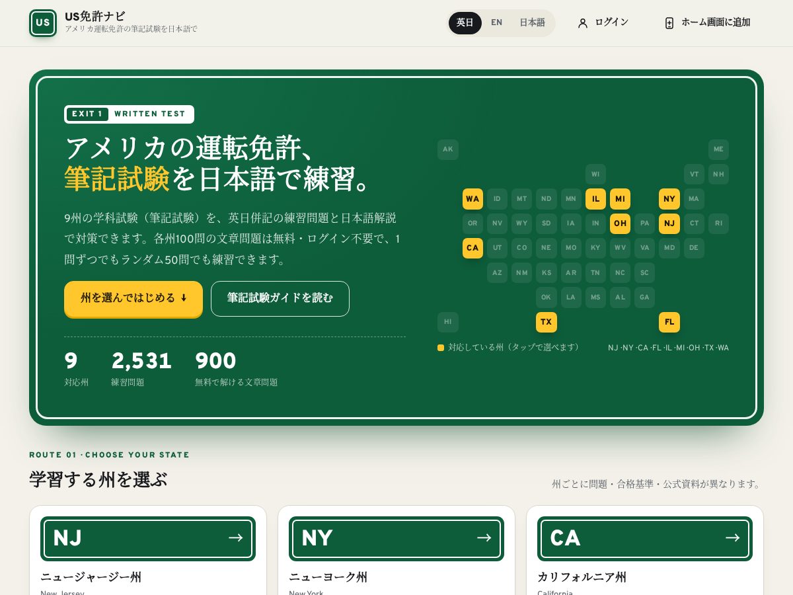Click the PA tile on the map
The image size is (793, 595).
645,223
